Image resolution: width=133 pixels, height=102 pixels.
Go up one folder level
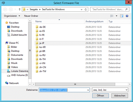(19, 9)
